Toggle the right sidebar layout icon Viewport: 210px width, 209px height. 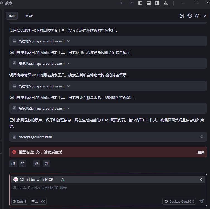pyautogui.click(x=157, y=3)
